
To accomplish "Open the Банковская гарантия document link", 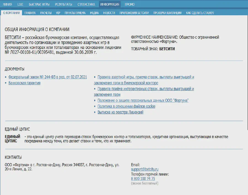I will [24, 83].
